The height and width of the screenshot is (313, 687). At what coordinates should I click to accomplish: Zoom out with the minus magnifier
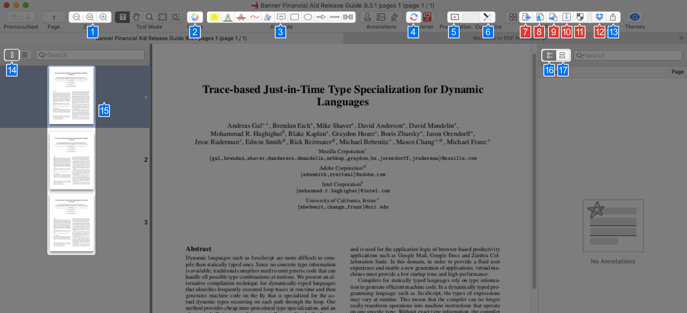tap(76, 17)
